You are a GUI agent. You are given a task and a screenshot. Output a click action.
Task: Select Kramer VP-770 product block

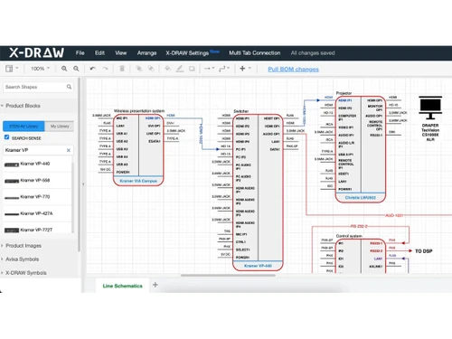[38, 197]
